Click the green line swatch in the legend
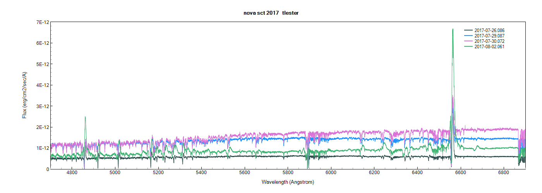 pyautogui.click(x=468, y=46)
